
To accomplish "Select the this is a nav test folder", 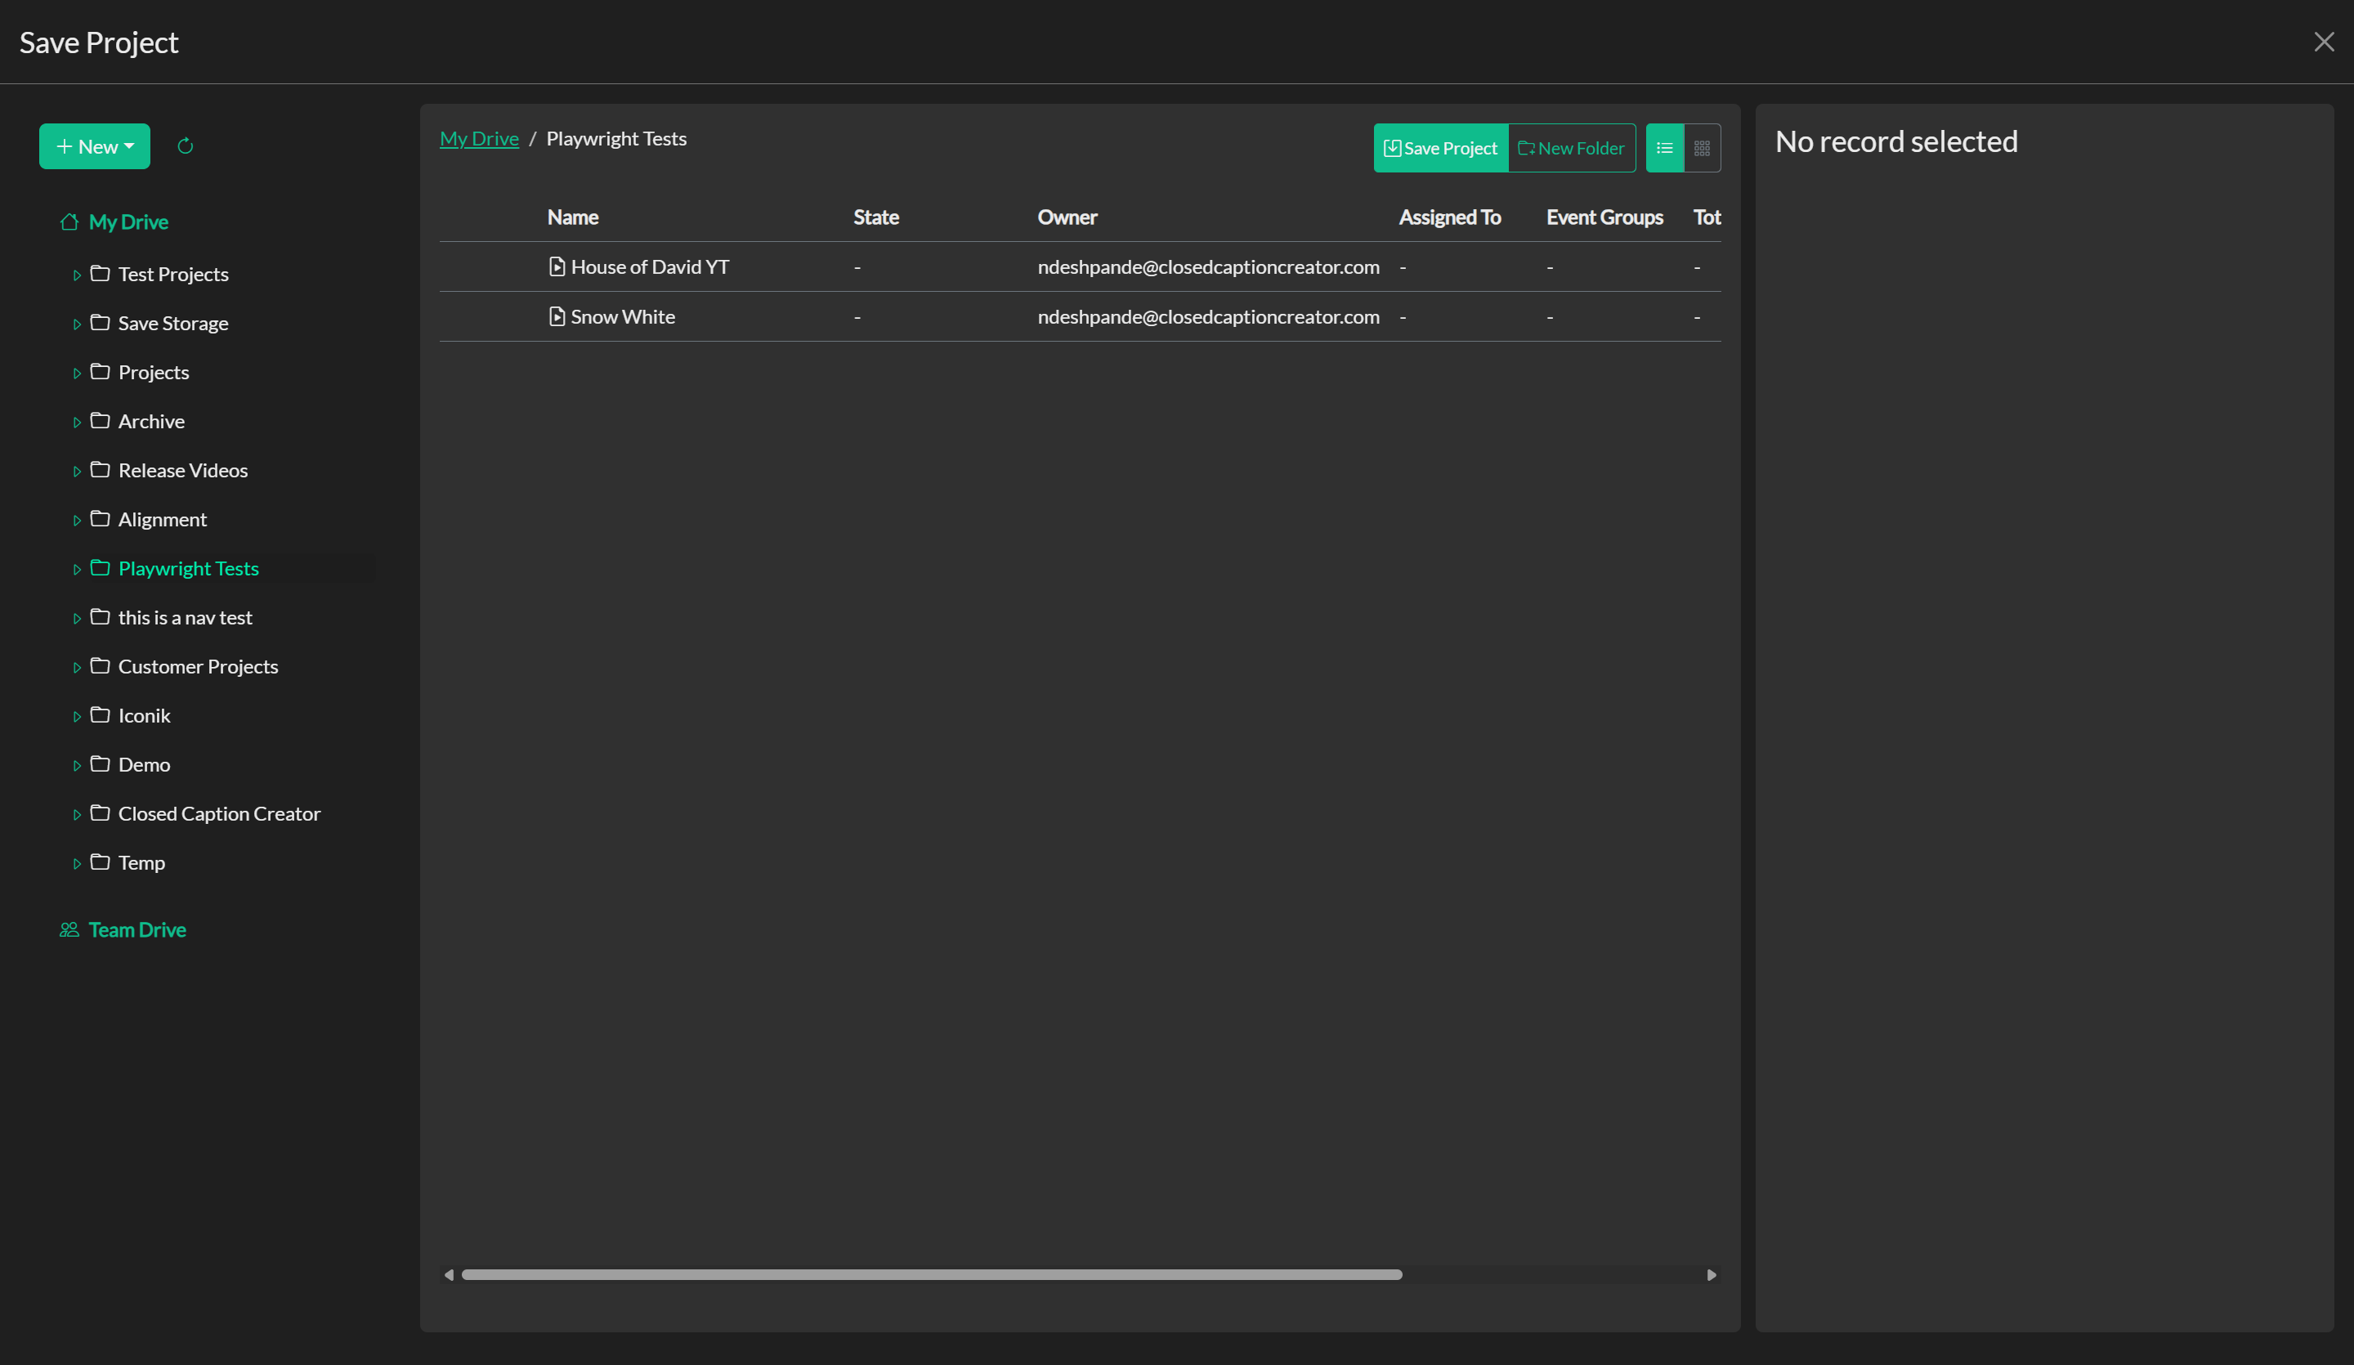I will click(185, 616).
